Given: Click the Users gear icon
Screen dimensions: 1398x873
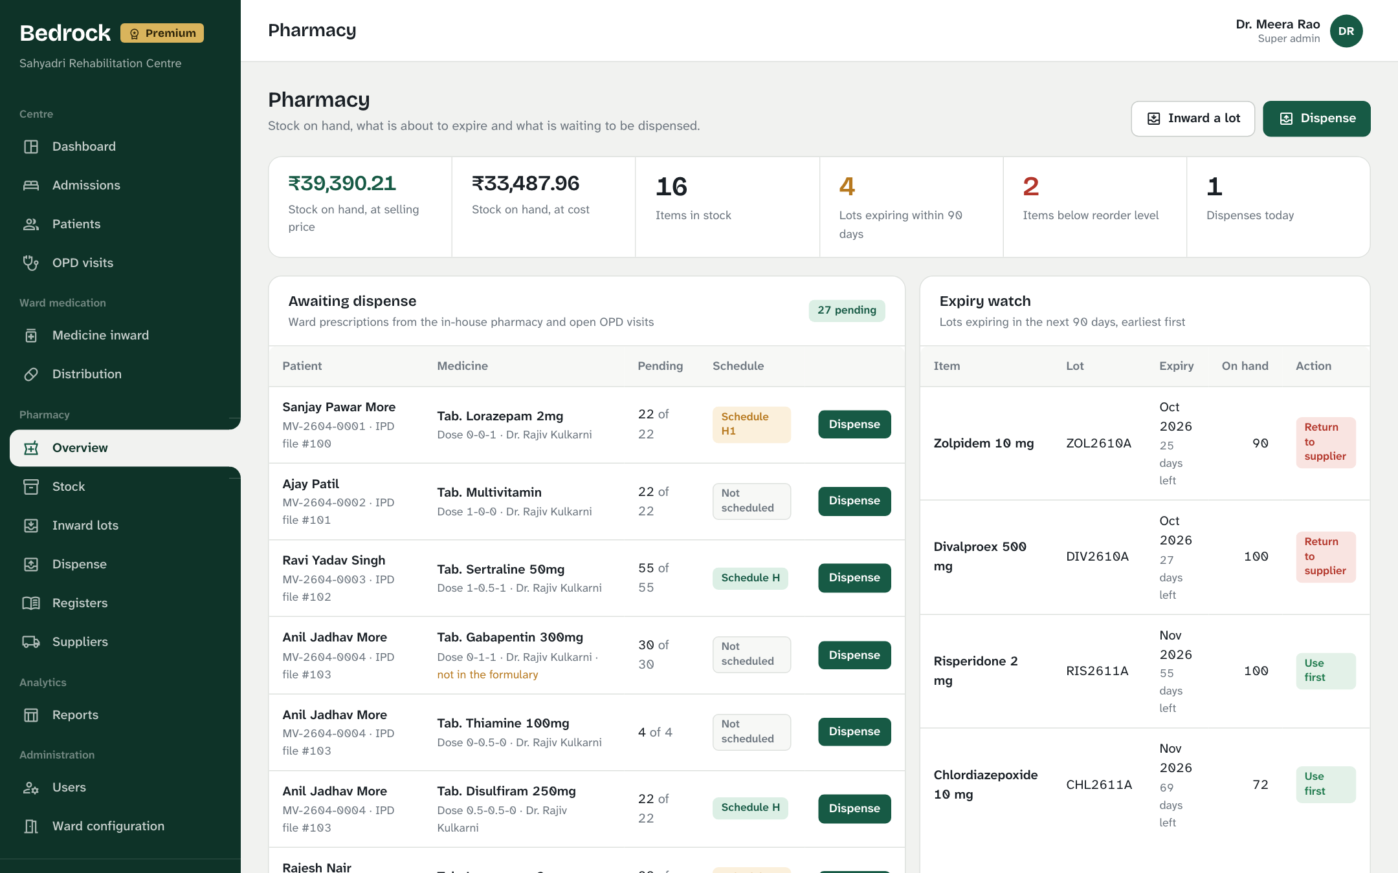Looking at the screenshot, I should [31, 788].
